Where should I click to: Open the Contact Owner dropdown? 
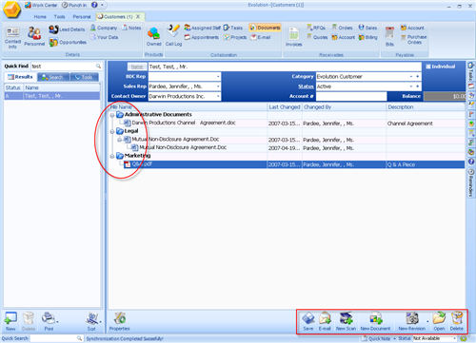[x=218, y=96]
